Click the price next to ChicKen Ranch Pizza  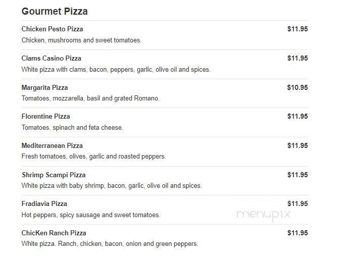(297, 233)
